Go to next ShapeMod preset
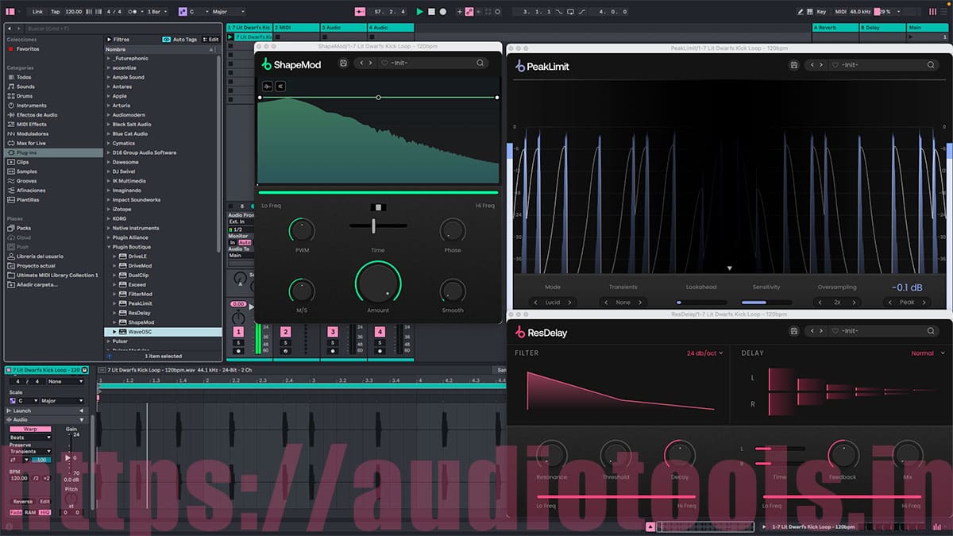The height and width of the screenshot is (536, 953). tap(371, 64)
